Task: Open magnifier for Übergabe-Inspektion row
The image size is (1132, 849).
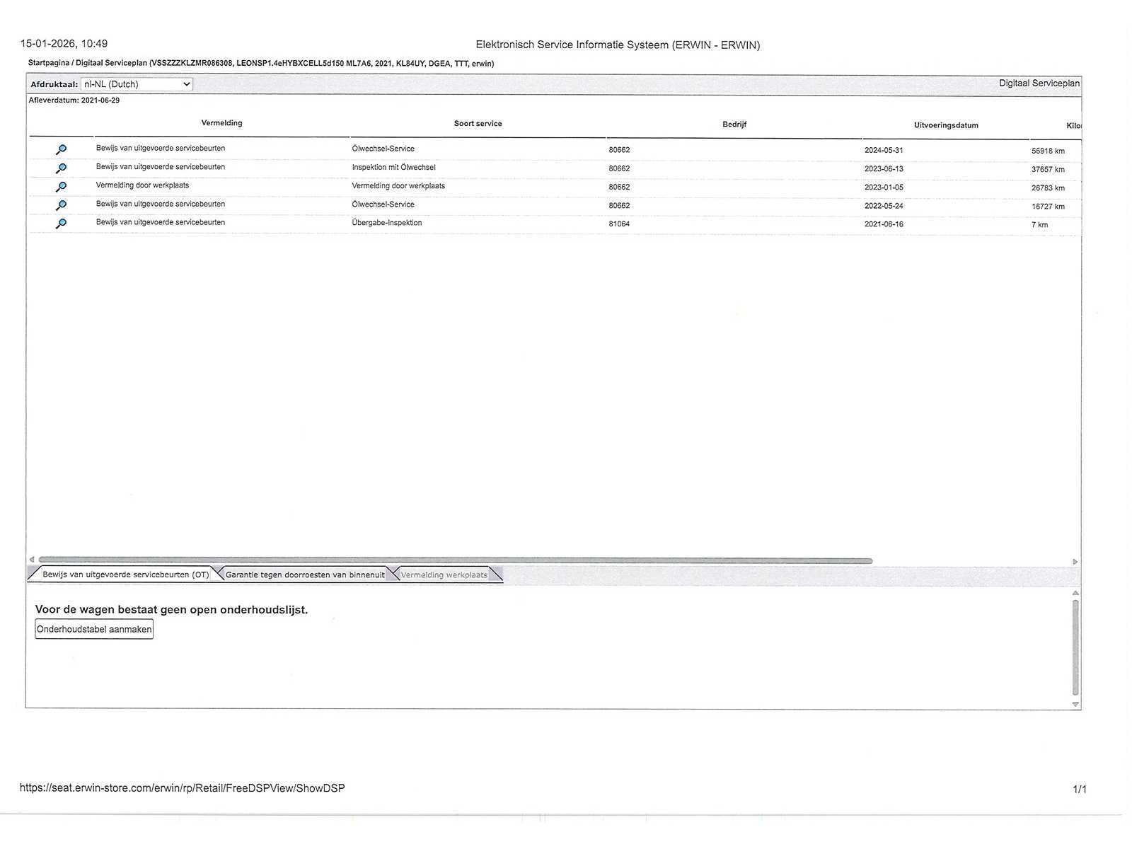Action: (62, 224)
